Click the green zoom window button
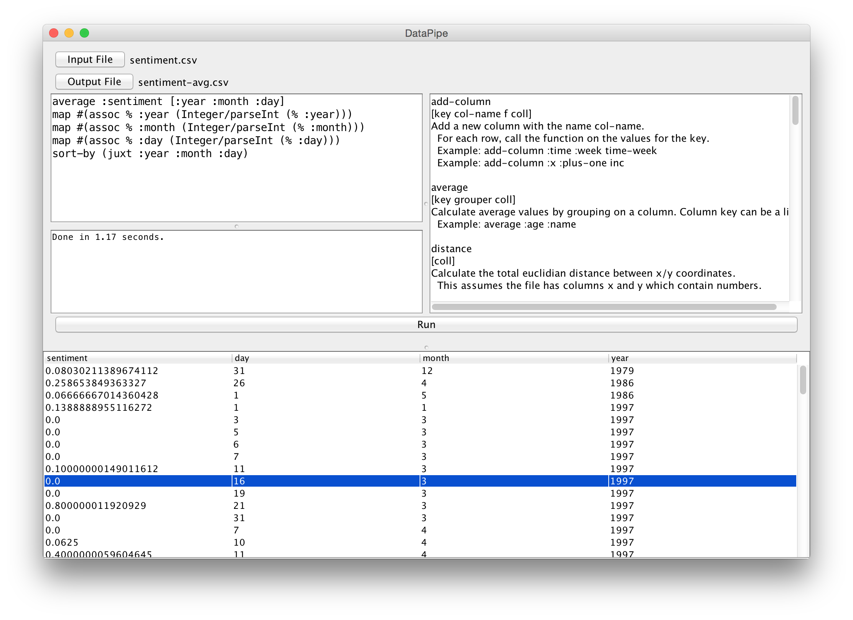Viewport: 853px width, 620px height. click(84, 33)
